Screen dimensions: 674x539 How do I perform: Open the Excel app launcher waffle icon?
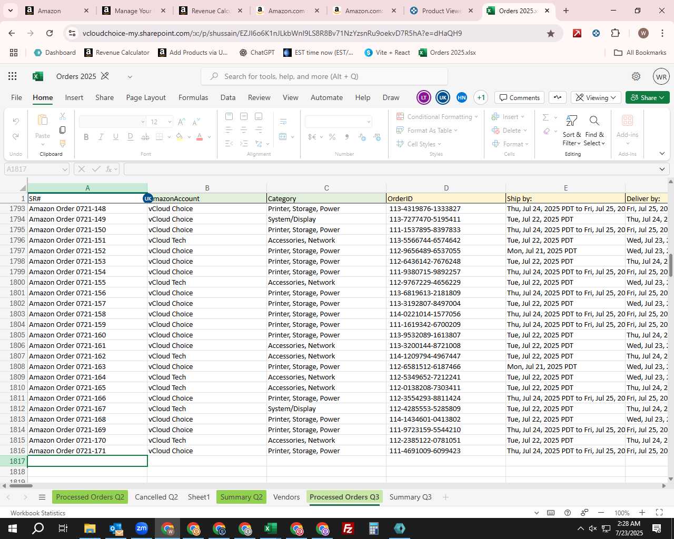click(13, 76)
